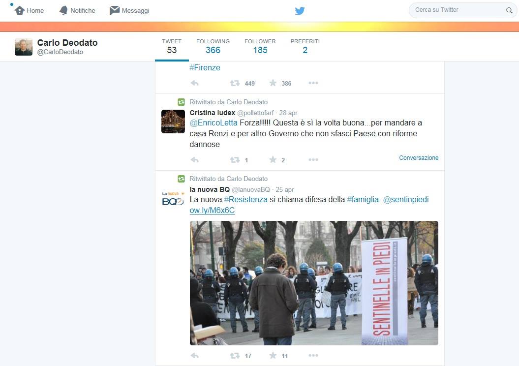
Task: Open Messaggi from the top bar
Action: 129,10
